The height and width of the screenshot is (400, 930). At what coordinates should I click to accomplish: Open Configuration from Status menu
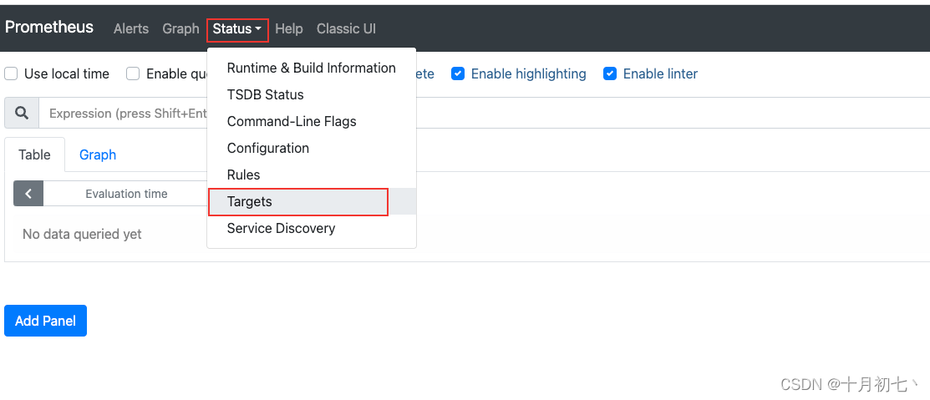point(312,148)
